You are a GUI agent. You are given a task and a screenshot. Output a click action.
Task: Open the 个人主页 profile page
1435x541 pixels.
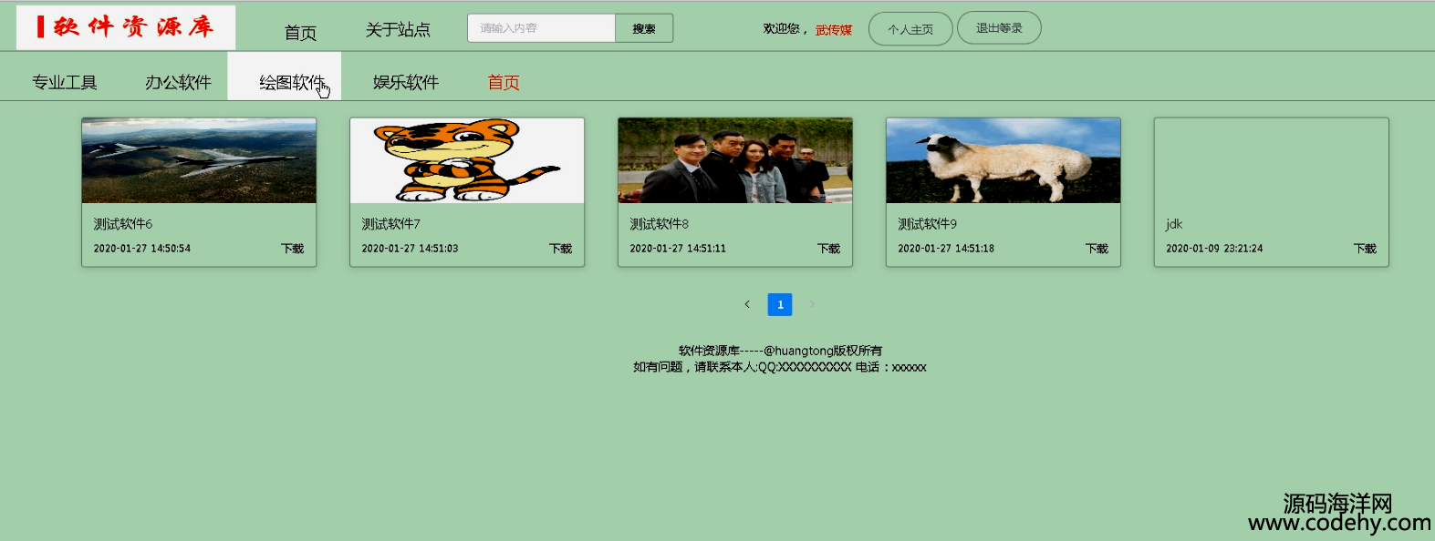point(910,29)
